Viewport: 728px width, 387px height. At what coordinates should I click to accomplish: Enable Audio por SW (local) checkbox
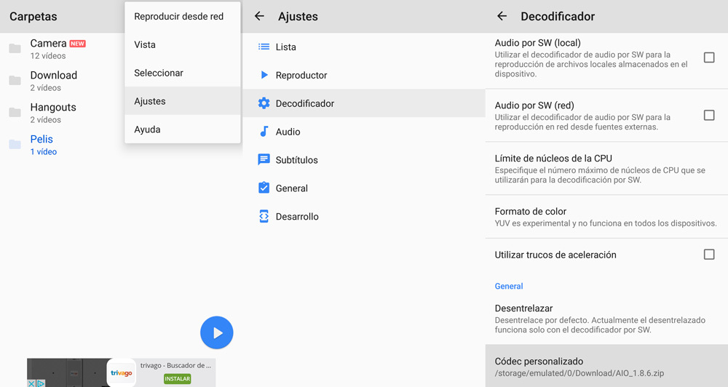coord(708,57)
